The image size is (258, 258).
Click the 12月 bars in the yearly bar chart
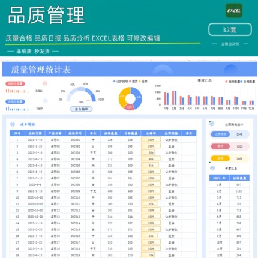pyautogui.click(x=251, y=103)
